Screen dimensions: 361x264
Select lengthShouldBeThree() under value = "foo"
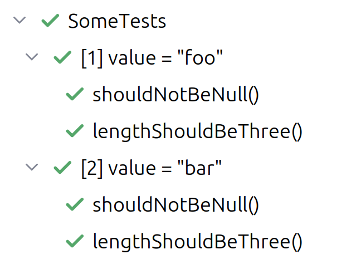(197, 131)
